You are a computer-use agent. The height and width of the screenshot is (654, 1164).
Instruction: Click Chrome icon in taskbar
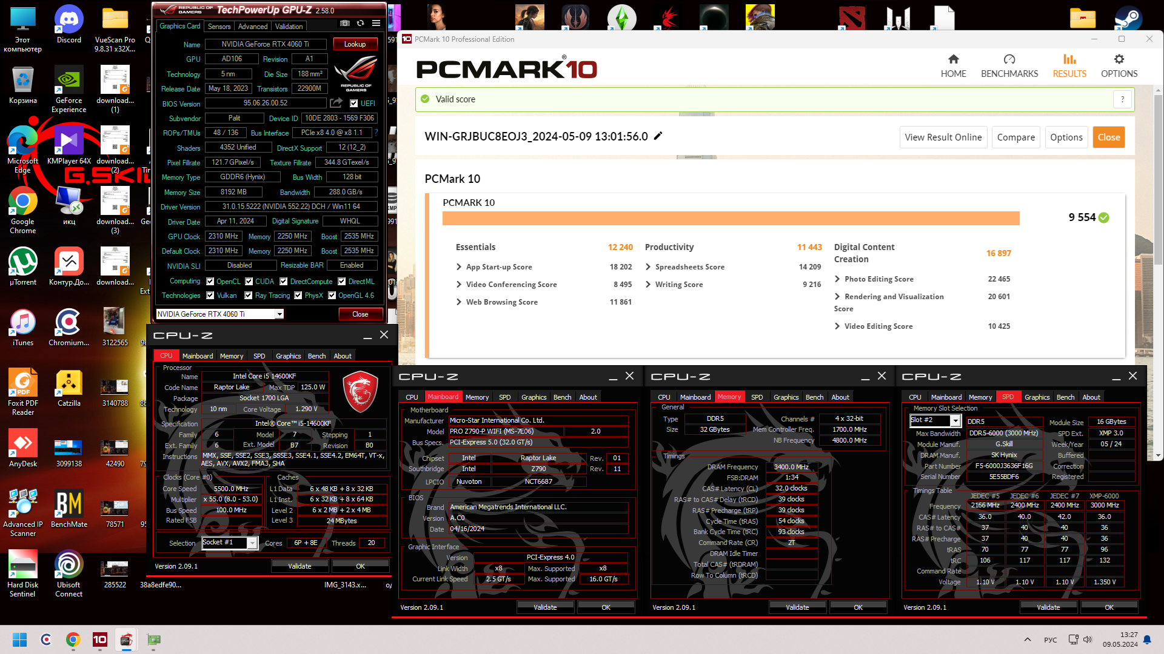[73, 639]
